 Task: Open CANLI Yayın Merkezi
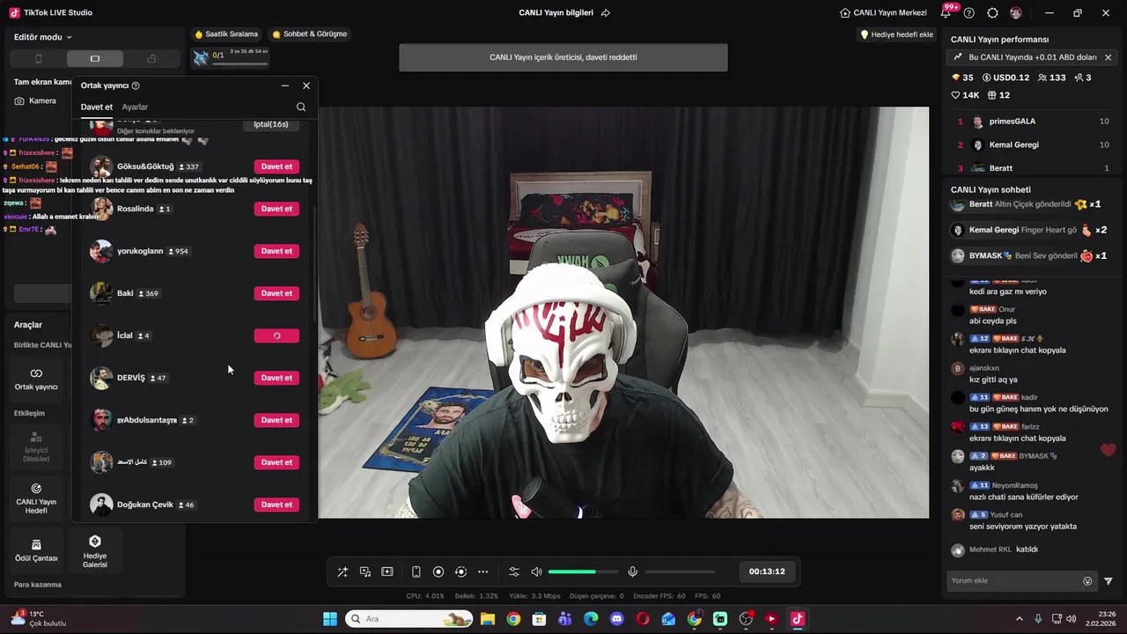coord(883,13)
